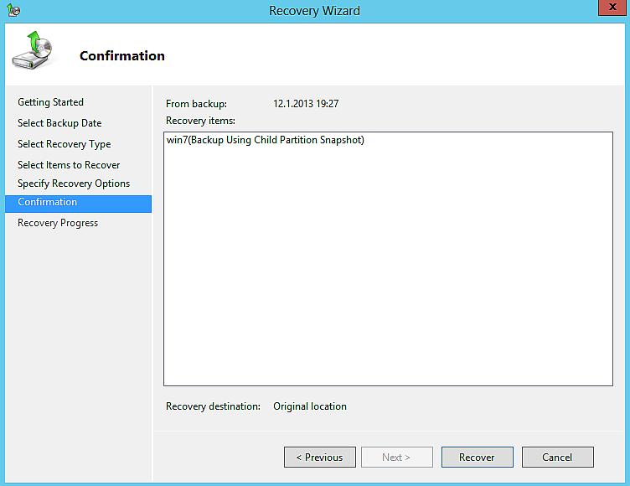This screenshot has width=630, height=486.
Task: Click the Recover button
Action: [477, 457]
